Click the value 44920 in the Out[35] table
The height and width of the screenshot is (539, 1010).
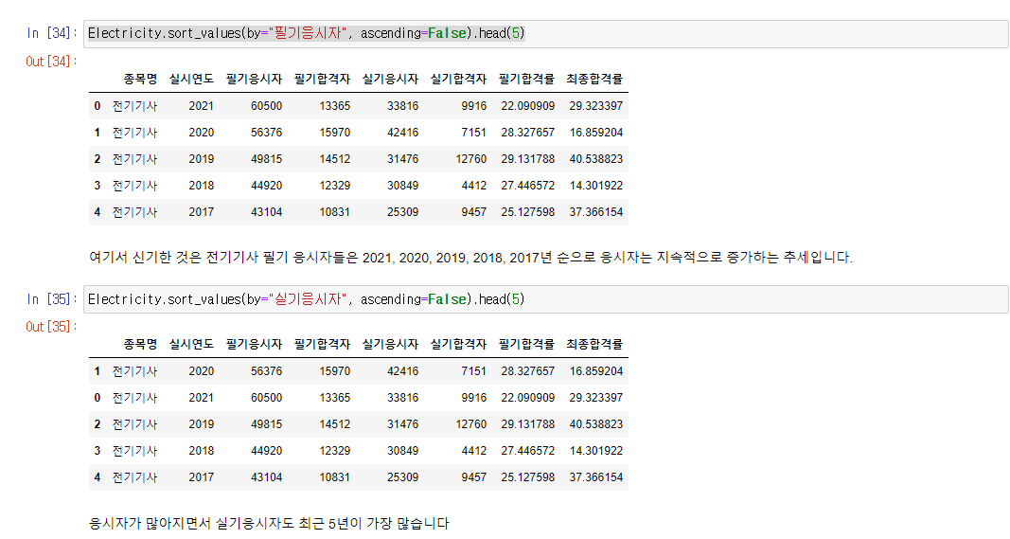click(267, 451)
